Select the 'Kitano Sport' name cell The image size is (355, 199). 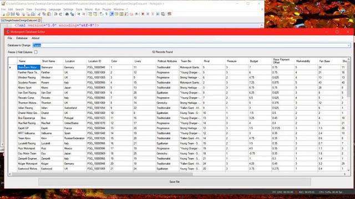(x=29, y=87)
